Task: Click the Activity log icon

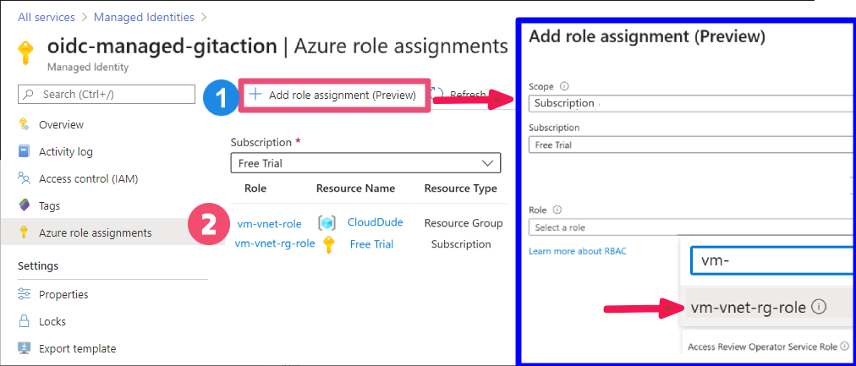Action: 24,151
